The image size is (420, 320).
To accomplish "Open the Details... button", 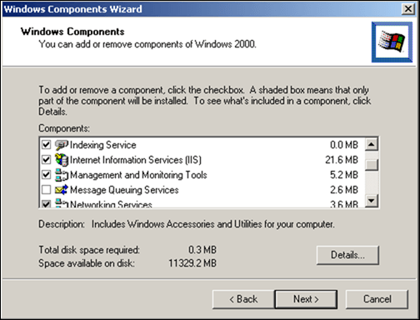I will (x=347, y=255).
